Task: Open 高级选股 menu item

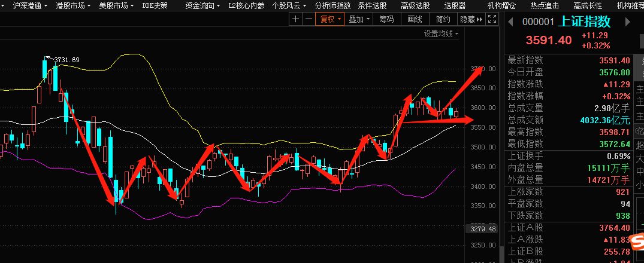Action: coord(415,5)
